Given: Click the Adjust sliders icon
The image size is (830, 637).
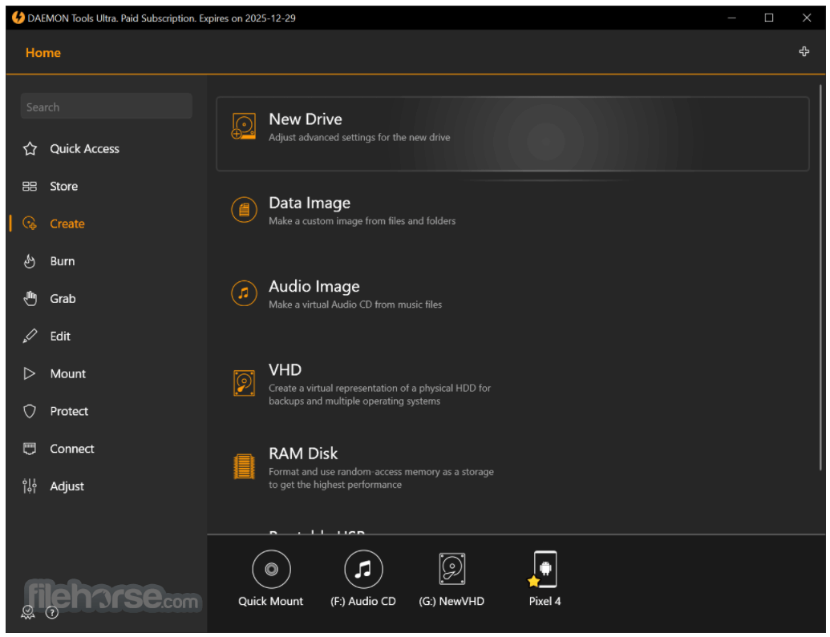Looking at the screenshot, I should pyautogui.click(x=30, y=486).
